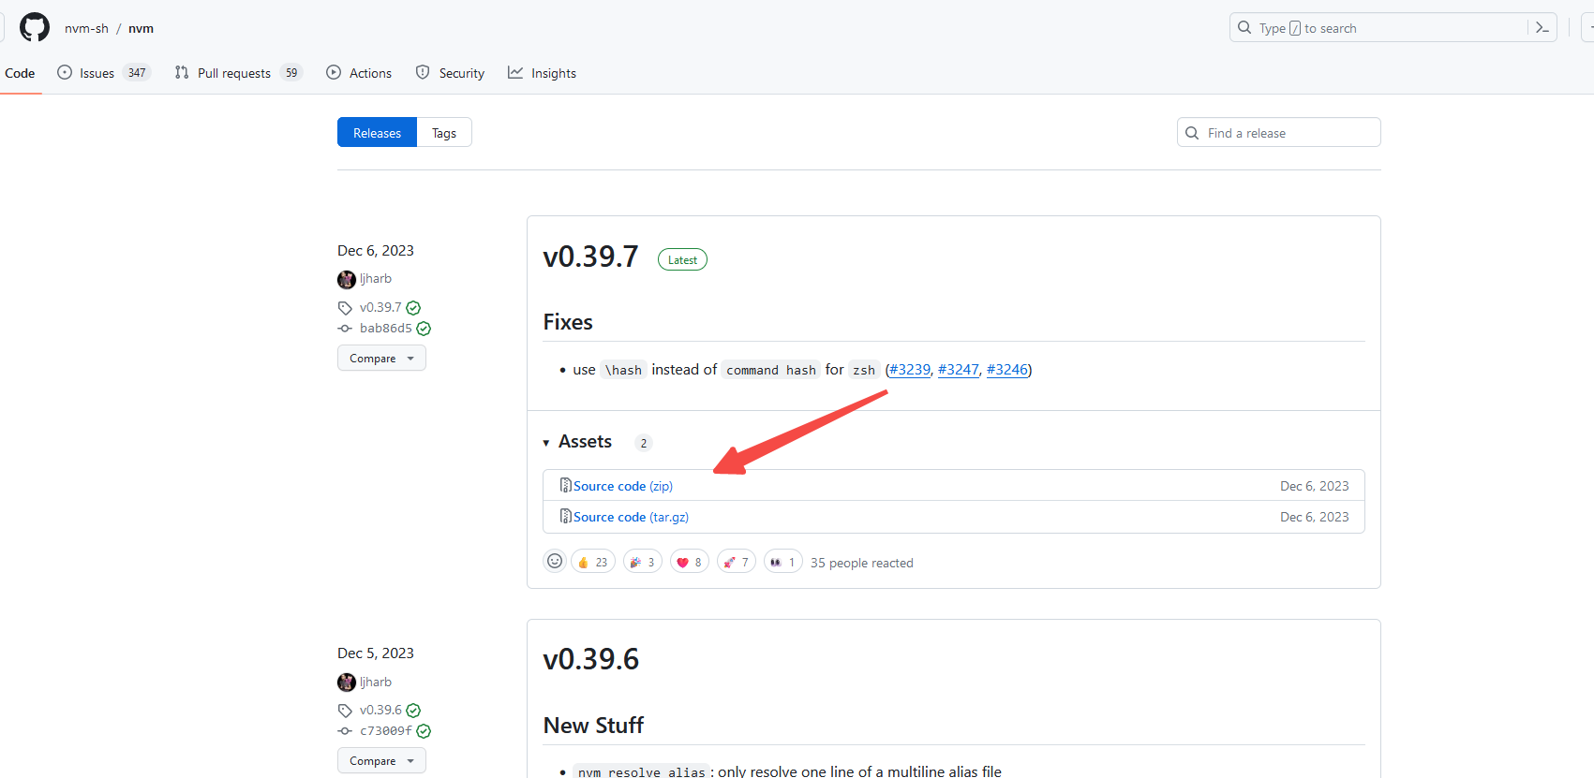
Task: Open commit bab86d5
Action: point(386,329)
